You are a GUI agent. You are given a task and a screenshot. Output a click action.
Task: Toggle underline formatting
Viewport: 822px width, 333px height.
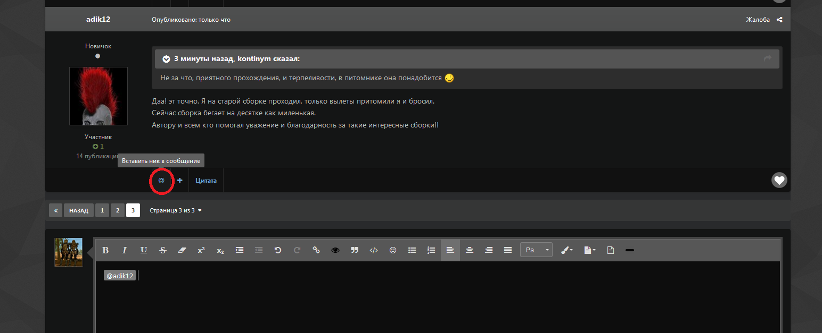[144, 250]
